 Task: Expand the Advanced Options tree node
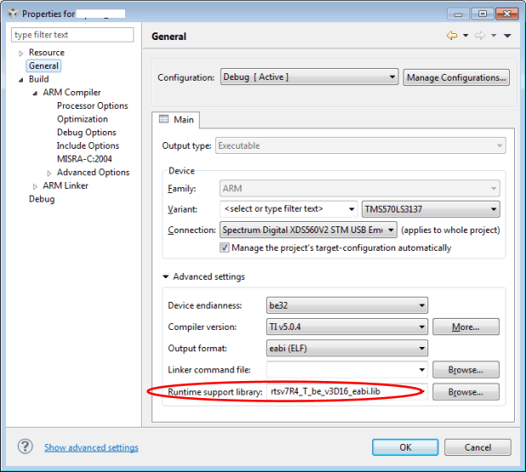click(x=49, y=173)
